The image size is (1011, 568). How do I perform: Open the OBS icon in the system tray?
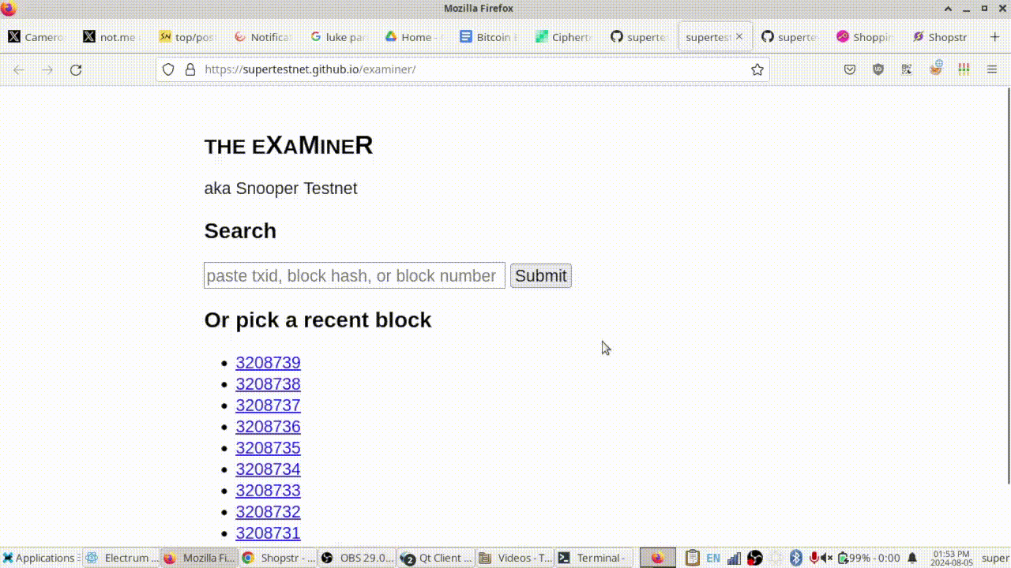[x=754, y=558]
